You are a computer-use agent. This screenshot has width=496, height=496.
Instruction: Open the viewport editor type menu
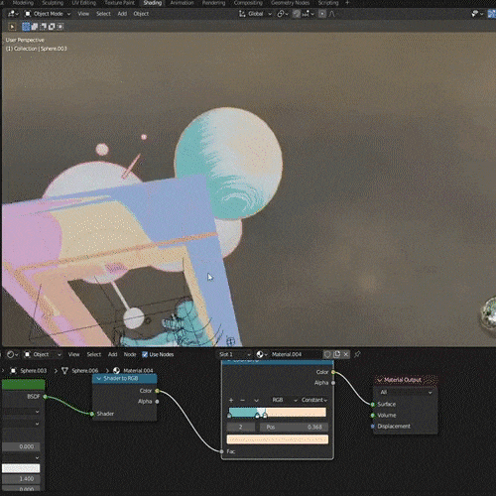(x=13, y=14)
